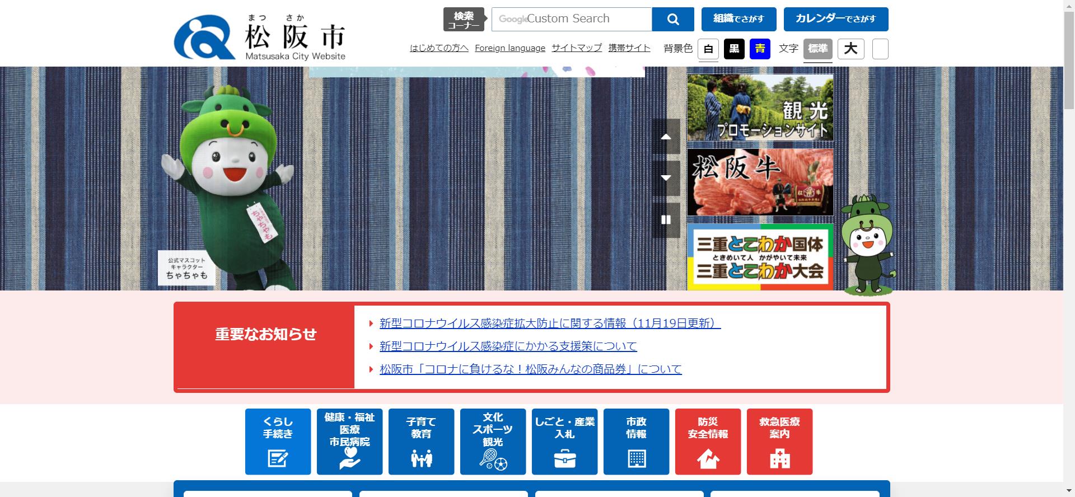Open しごと・産業 入札 category
Viewport: 1075px width, 497px height.
[564, 442]
